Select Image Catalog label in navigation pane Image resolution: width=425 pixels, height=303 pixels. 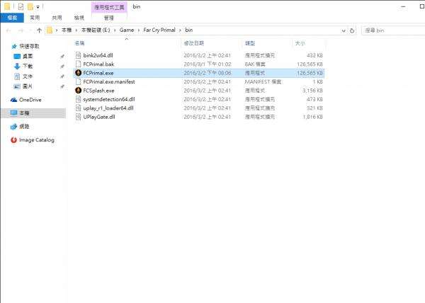(x=37, y=140)
